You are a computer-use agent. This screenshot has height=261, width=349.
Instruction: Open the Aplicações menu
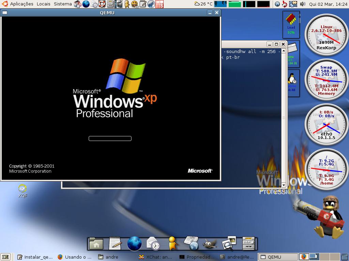(18, 4)
